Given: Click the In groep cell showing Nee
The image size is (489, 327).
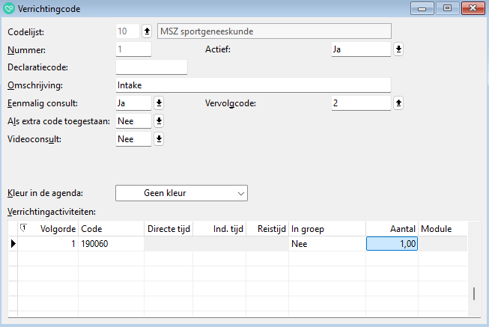Looking at the screenshot, I should [327, 244].
